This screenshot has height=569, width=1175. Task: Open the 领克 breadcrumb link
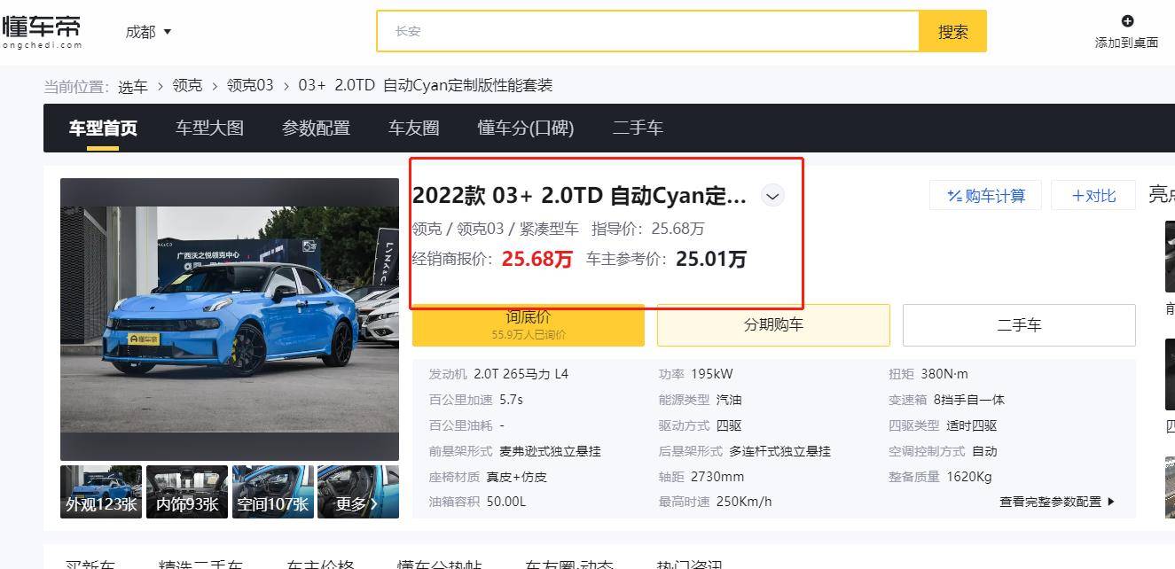187,86
